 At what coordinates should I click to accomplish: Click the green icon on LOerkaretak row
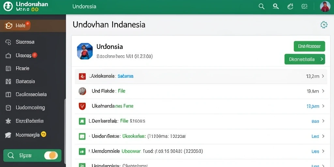click(82, 121)
